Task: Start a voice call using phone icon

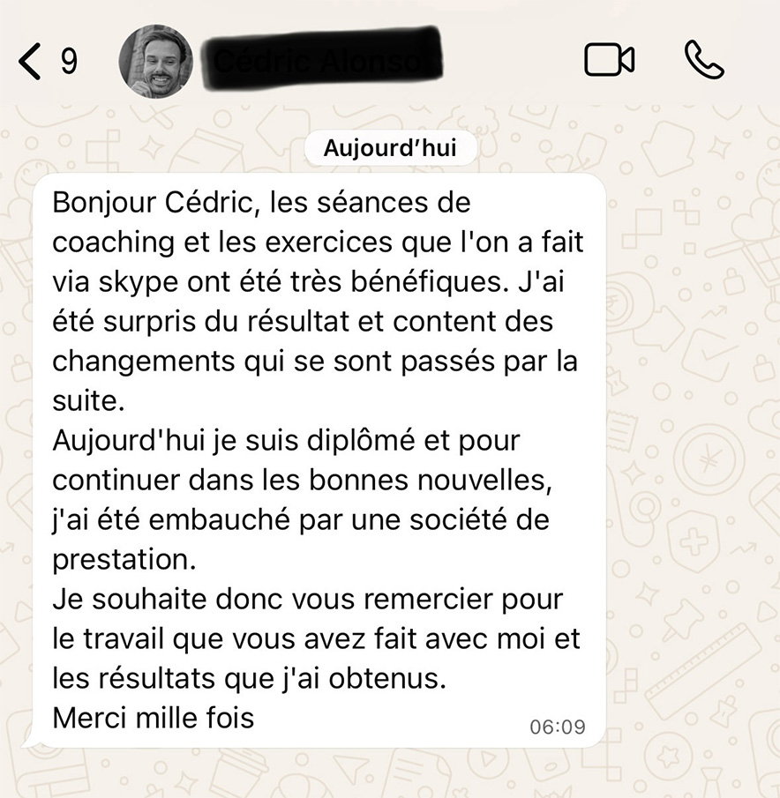Action: [x=704, y=60]
